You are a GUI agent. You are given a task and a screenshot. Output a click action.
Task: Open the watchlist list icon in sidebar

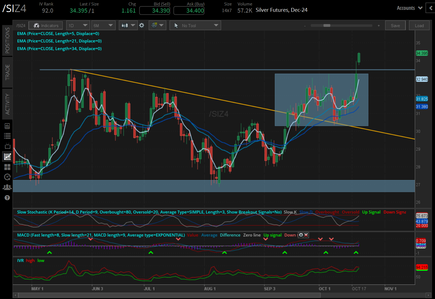(7, 136)
